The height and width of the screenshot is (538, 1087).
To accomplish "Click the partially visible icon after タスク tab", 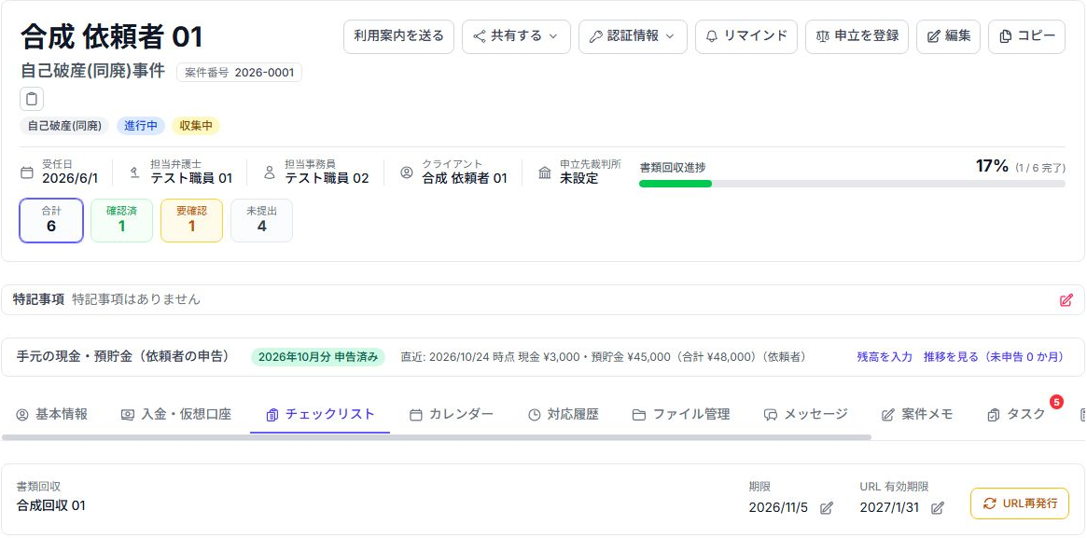I will coord(1083,415).
